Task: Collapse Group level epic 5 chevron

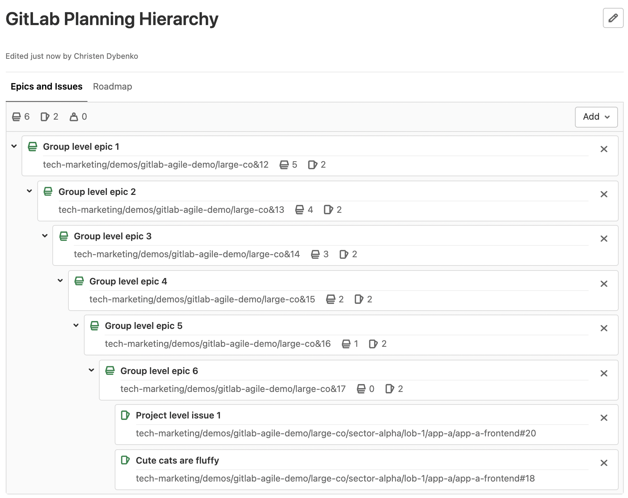Action: click(76, 325)
